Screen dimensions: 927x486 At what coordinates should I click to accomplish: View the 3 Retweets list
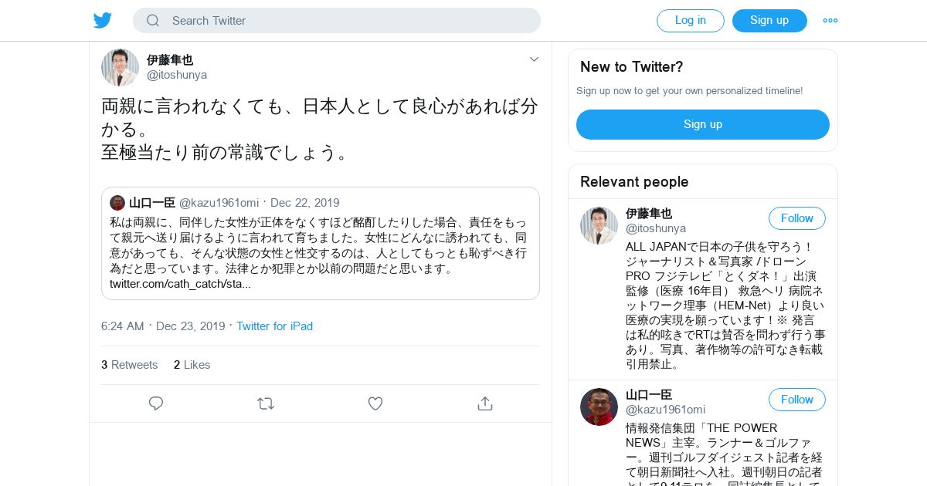point(129,365)
